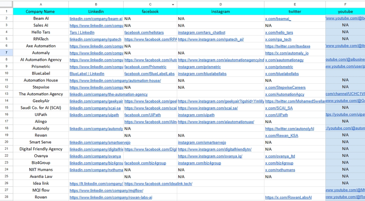This screenshot has width=365, height=201.
Task: Open x.com/AutomationAgcy link
Action: (x=285, y=94)
